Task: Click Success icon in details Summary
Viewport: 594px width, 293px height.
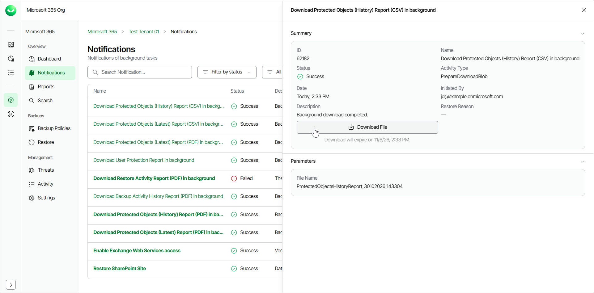Action: click(x=300, y=77)
